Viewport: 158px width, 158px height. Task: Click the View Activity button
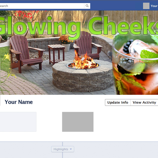(x=144, y=102)
